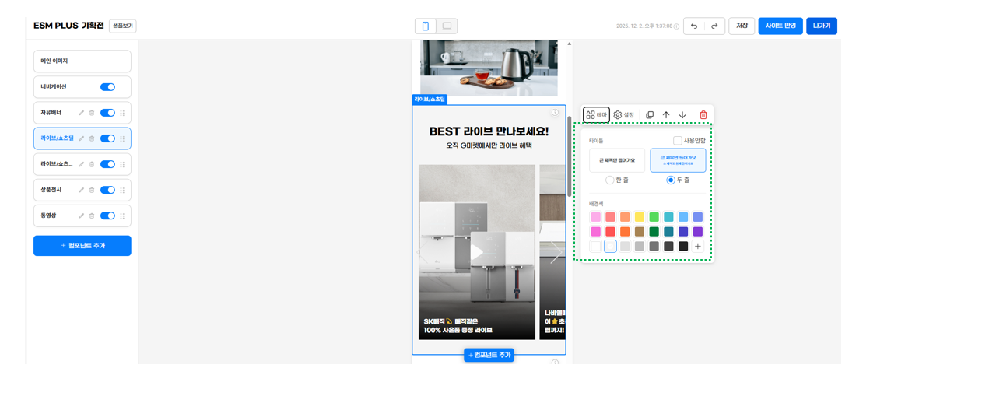Check the 사용안함 checkbox
Viewport: 989px width, 410px height.
pos(678,141)
